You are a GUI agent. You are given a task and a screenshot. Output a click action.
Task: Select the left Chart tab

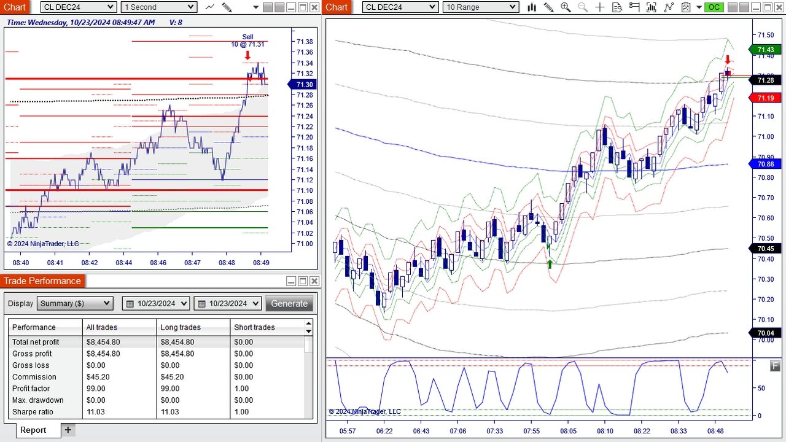coord(15,7)
